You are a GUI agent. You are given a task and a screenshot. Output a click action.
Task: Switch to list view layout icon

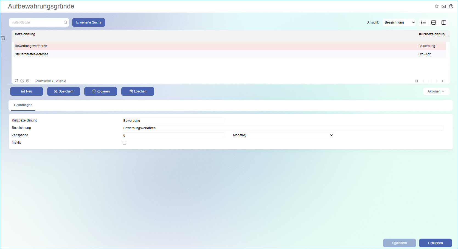[x=423, y=22]
